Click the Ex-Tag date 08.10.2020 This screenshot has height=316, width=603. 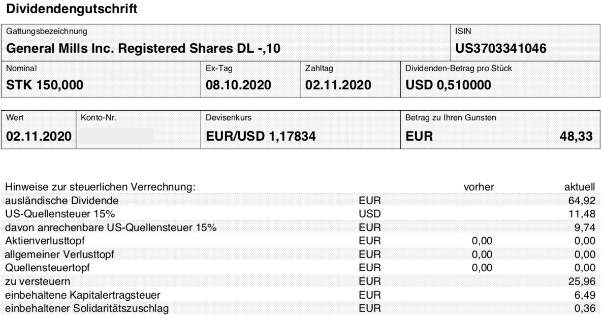[x=238, y=85]
